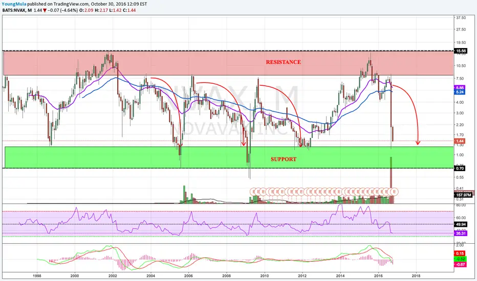477x281 pixels.
Task: Click the 2014 year label on time axis
Action: click(340, 276)
